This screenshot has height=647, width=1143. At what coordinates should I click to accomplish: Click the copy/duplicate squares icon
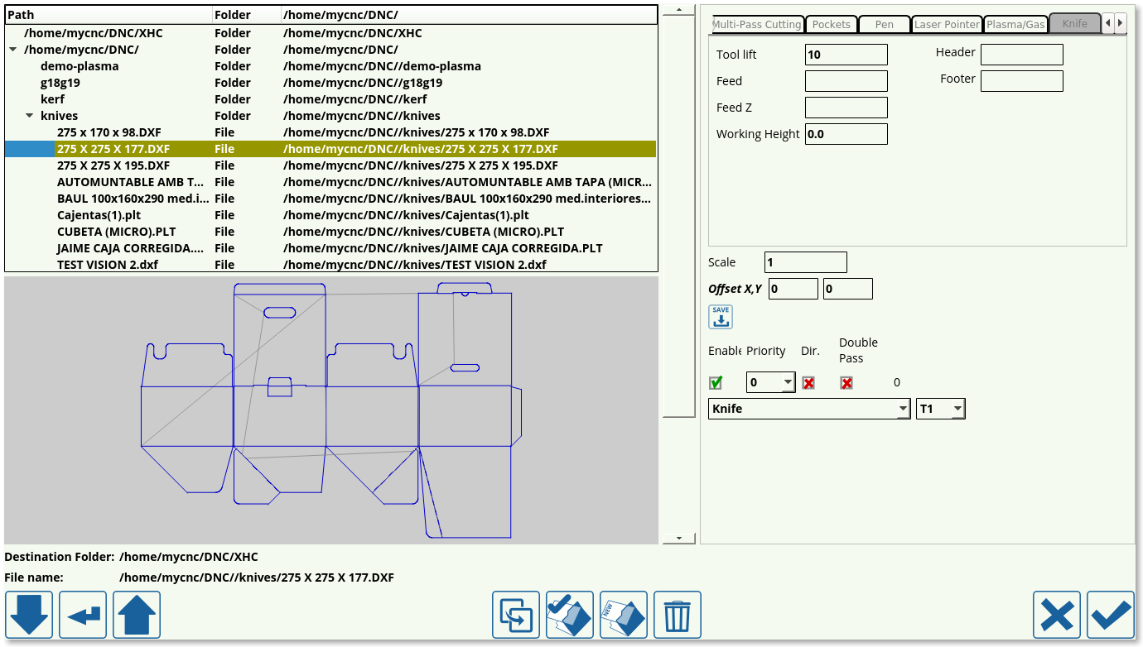(516, 615)
